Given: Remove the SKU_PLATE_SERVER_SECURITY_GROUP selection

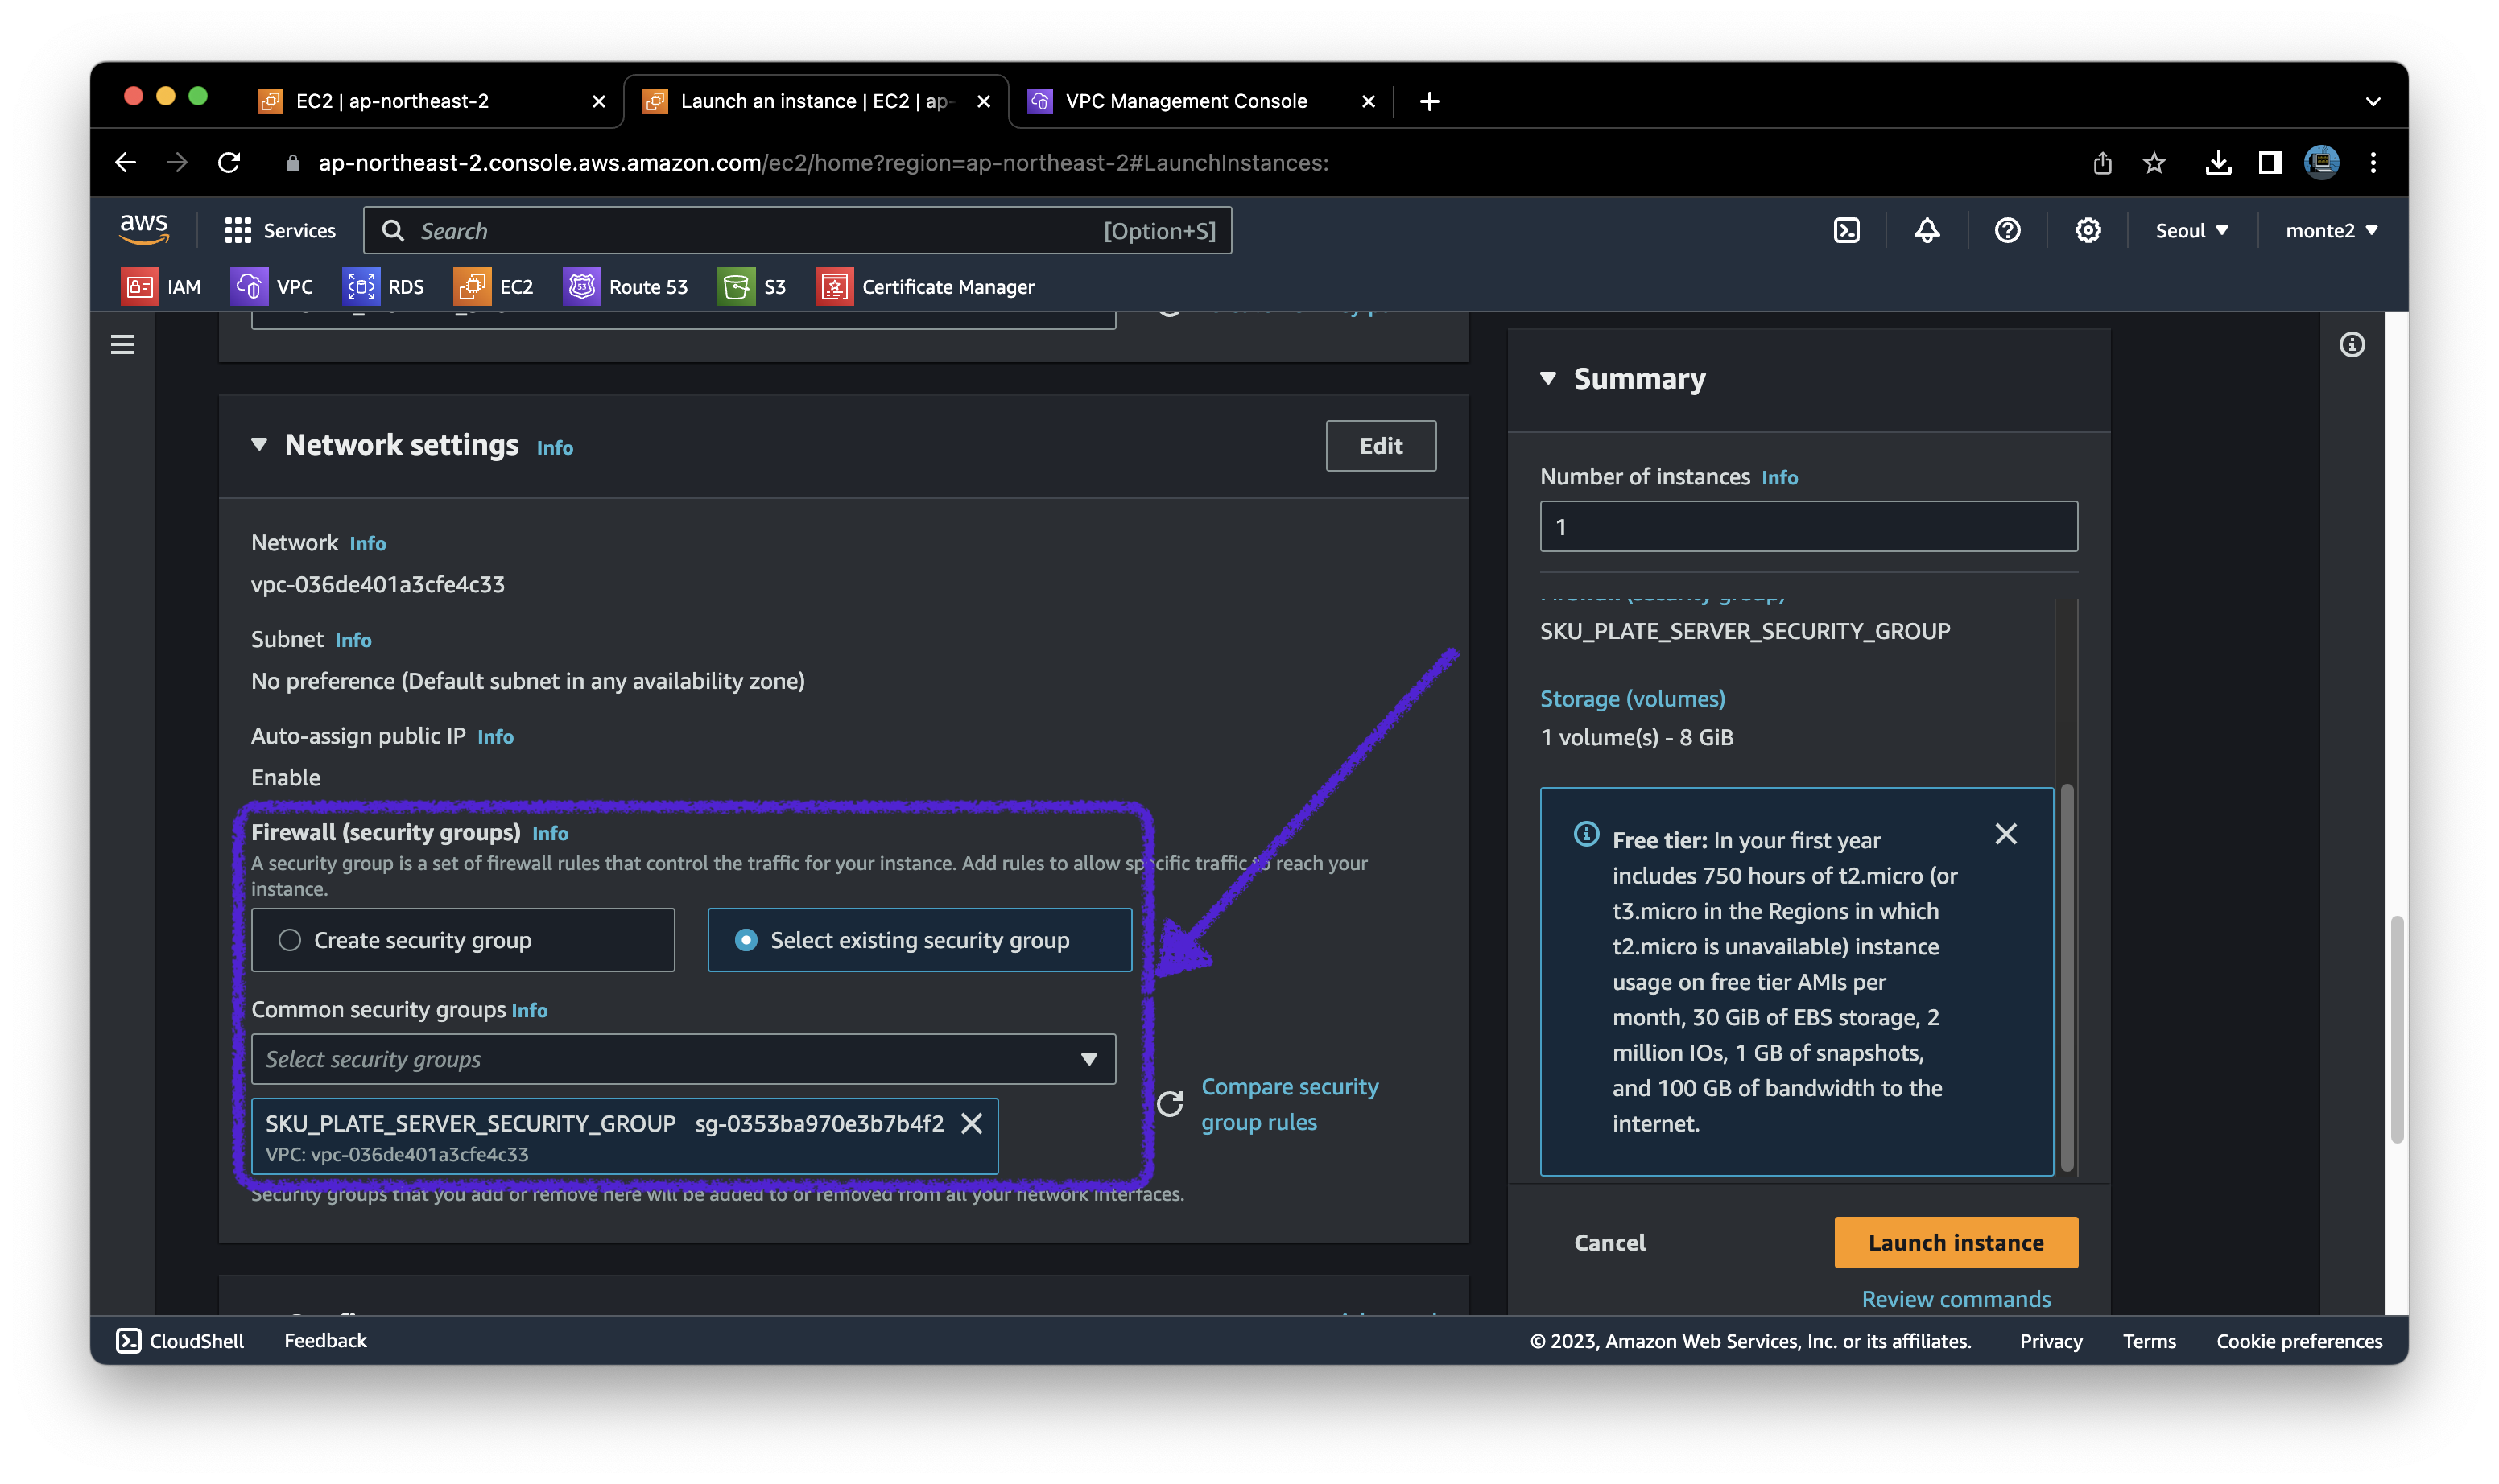Looking at the screenshot, I should tap(972, 1123).
